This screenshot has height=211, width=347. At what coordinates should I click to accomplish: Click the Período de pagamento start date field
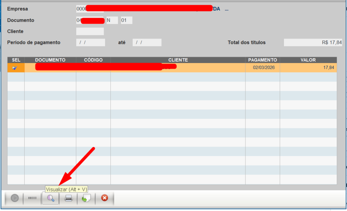90,43
